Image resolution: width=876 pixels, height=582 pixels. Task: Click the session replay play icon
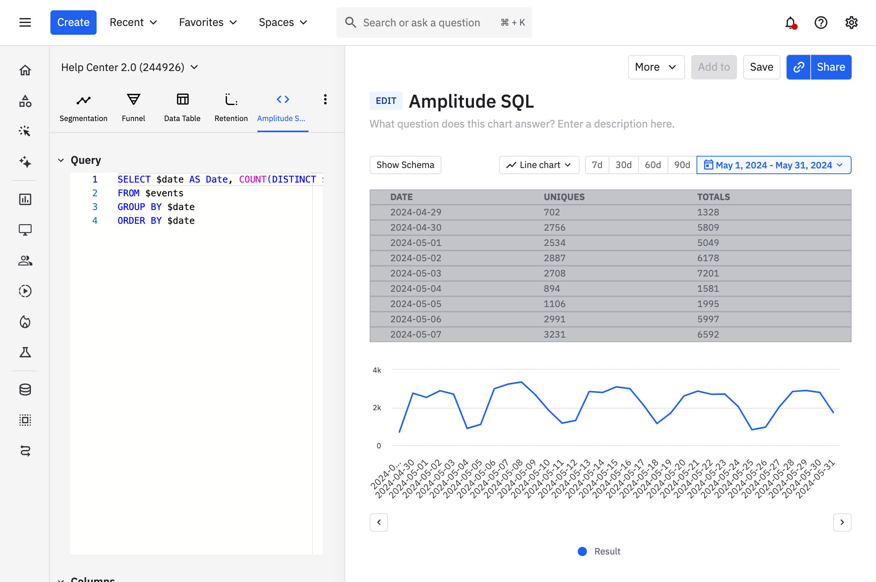(x=25, y=291)
